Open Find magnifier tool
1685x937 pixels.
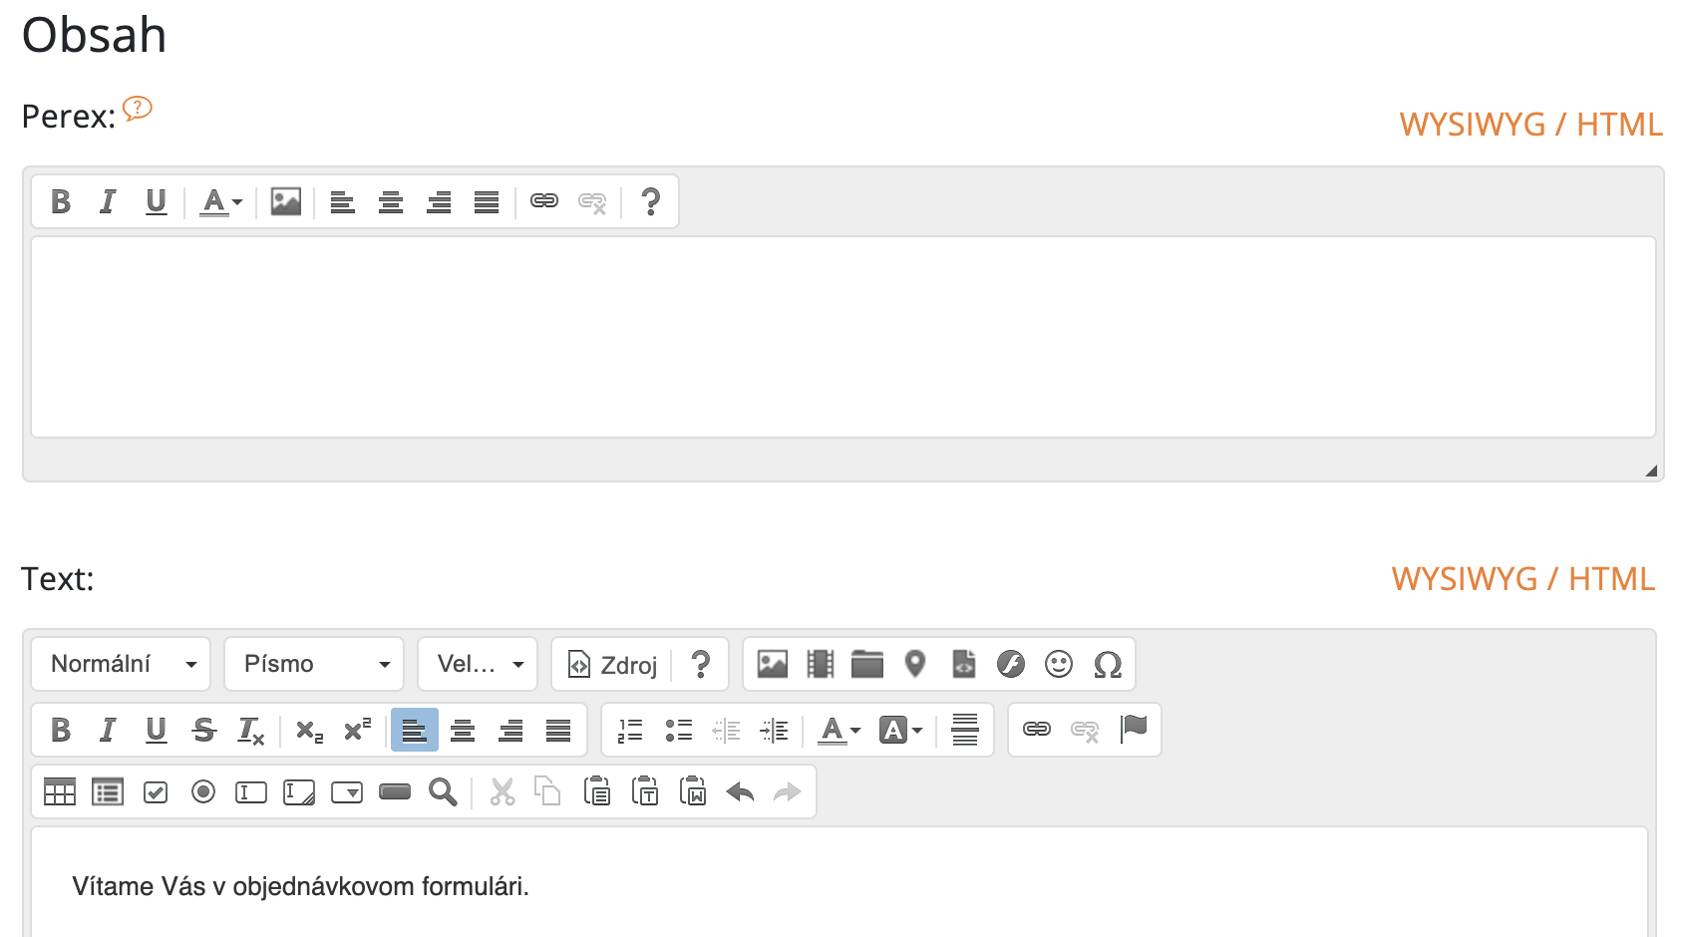click(443, 792)
